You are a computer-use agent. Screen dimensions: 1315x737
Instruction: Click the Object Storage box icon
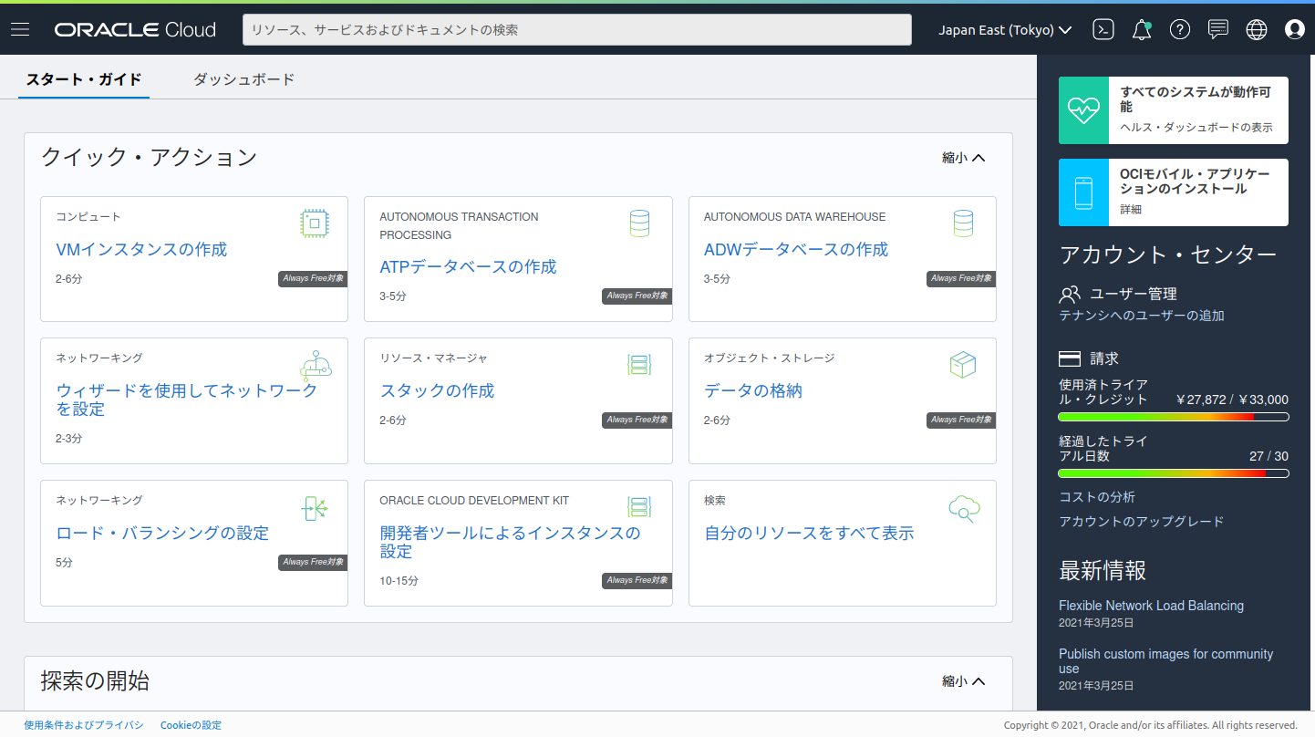(963, 365)
